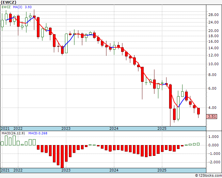Click 2025 on the price chart timeline
The height and width of the screenshot is (178, 222).
pos(162,128)
